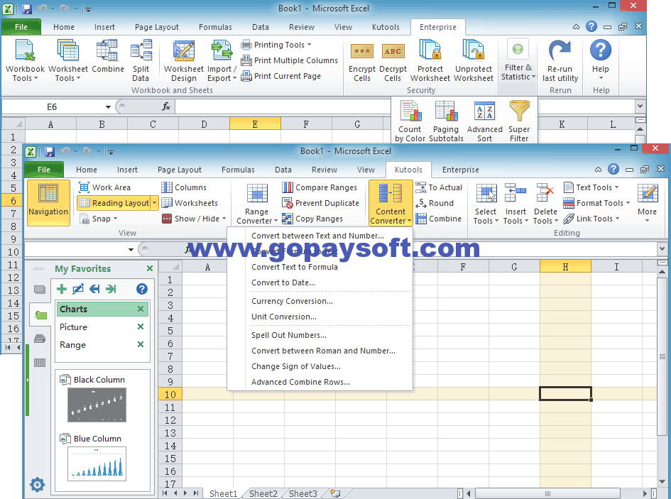
Task: Select Range favorites category
Action: click(x=72, y=345)
